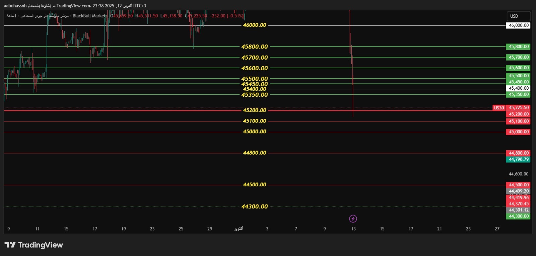The width and height of the screenshot is (536, 256).
Task: Select the 46,000.00 white price axis label
Action: point(518,25)
